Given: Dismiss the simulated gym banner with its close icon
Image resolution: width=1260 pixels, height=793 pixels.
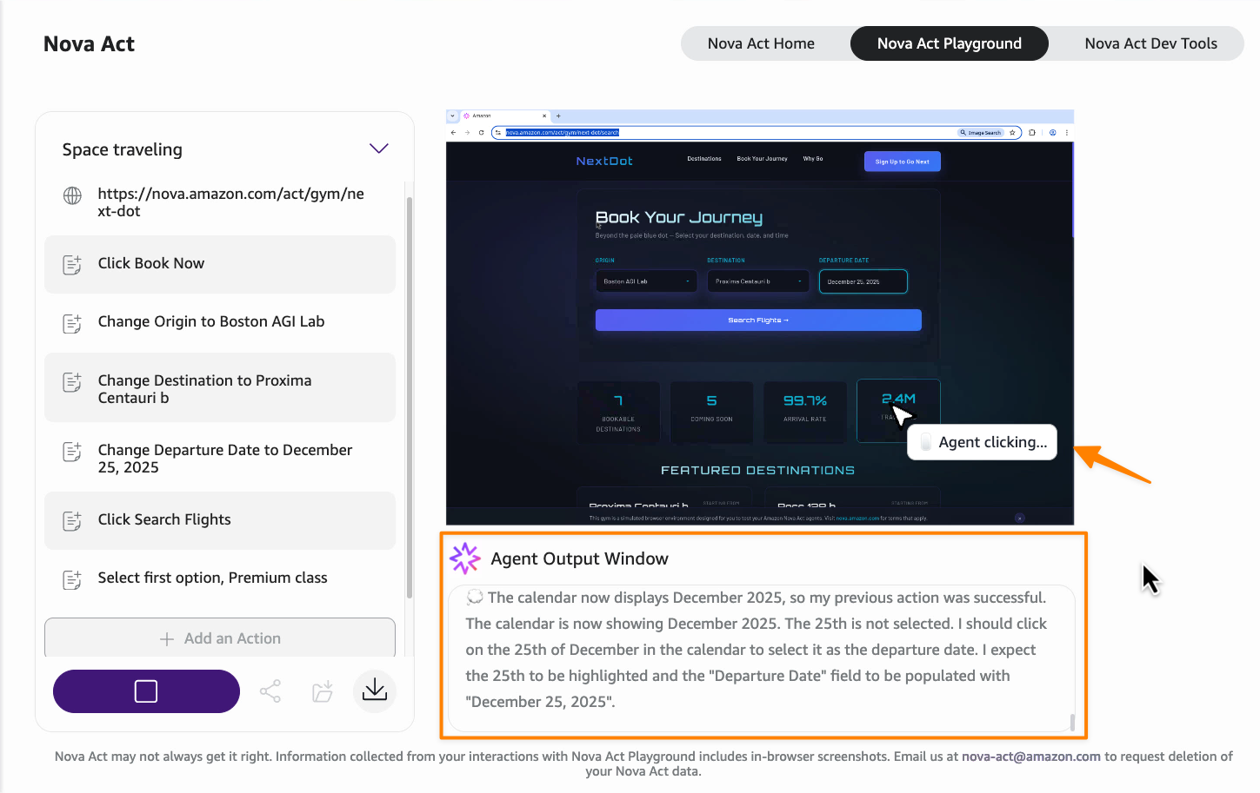Looking at the screenshot, I should (x=1020, y=518).
